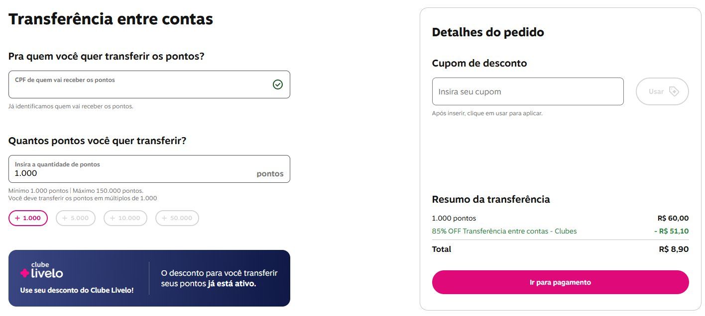Select the + 50.000 points chip
705x316 pixels.
click(177, 218)
